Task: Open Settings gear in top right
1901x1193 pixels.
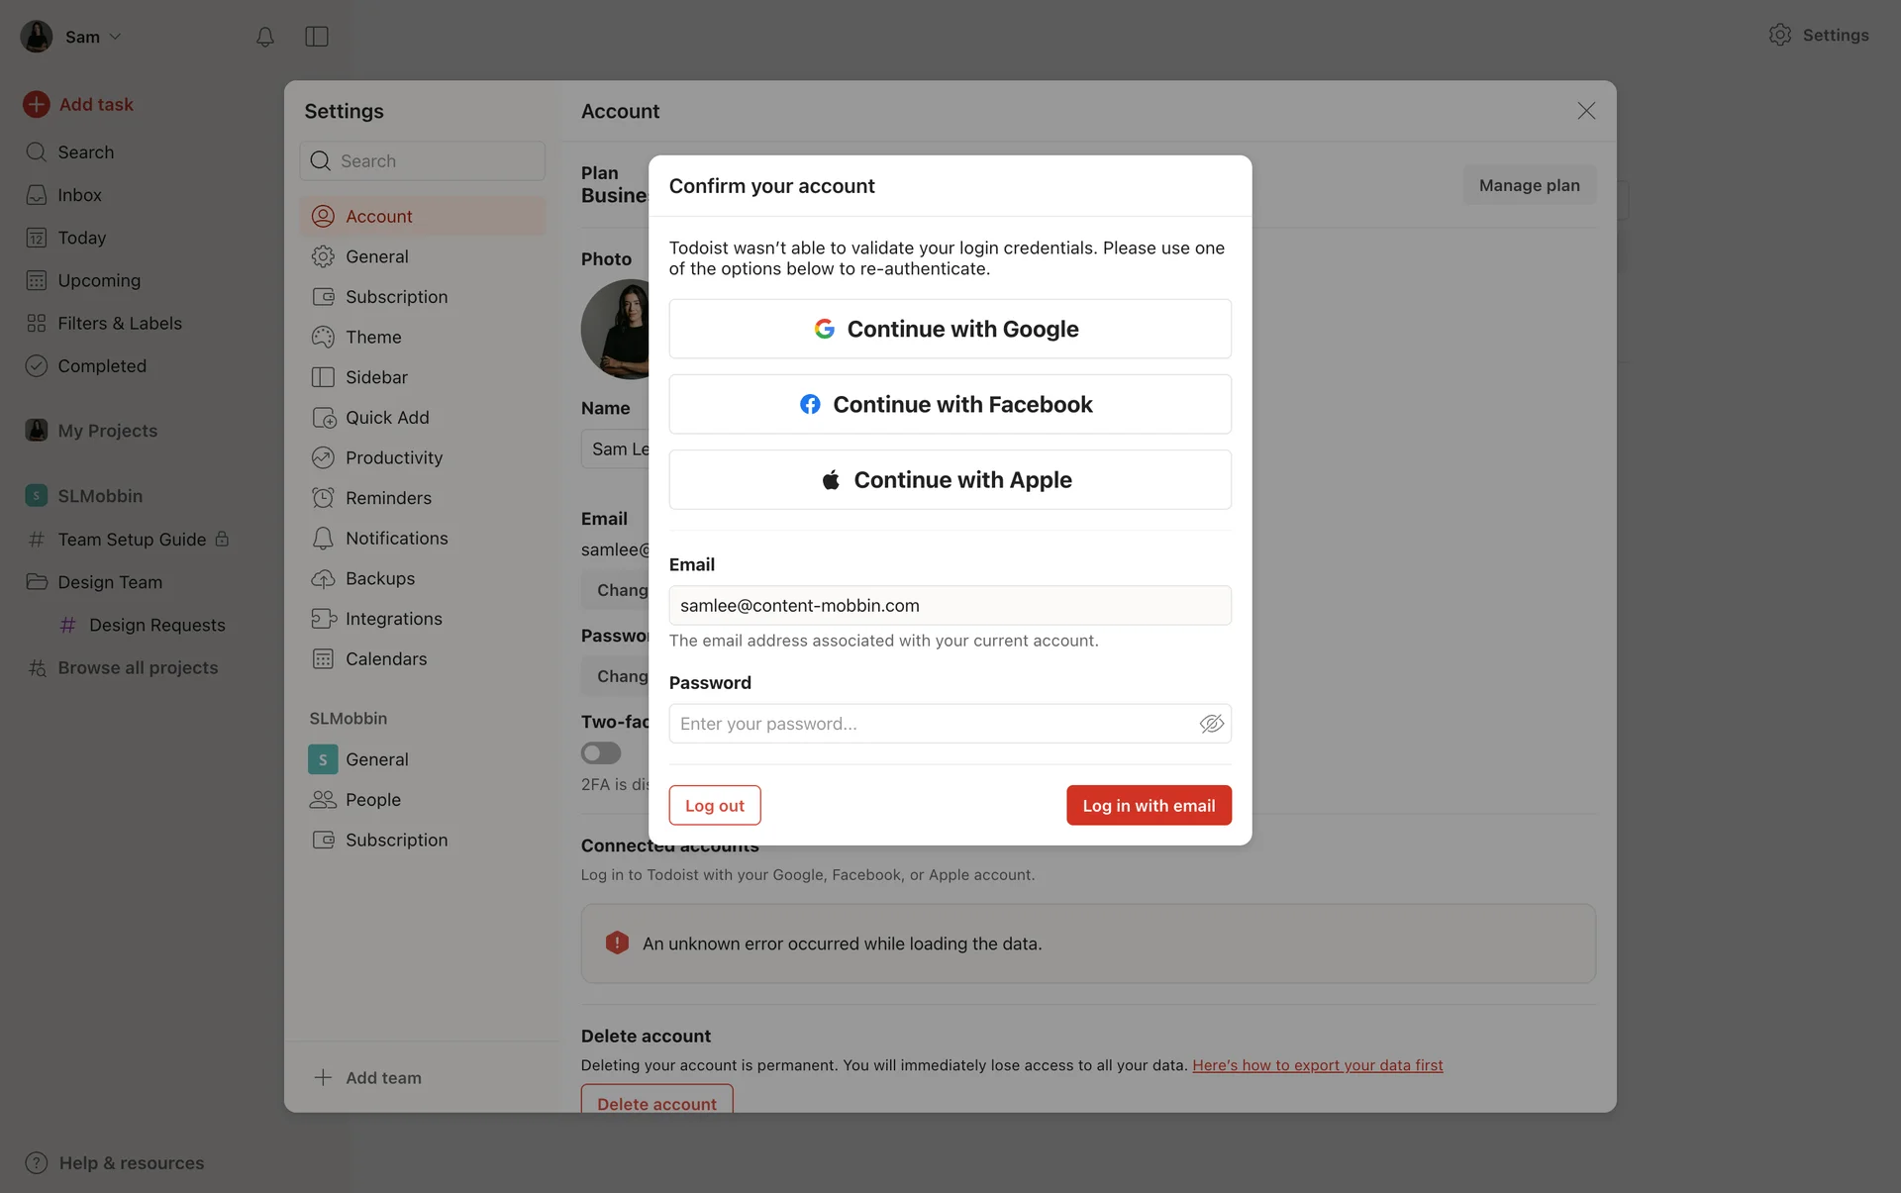Action: click(x=1780, y=35)
